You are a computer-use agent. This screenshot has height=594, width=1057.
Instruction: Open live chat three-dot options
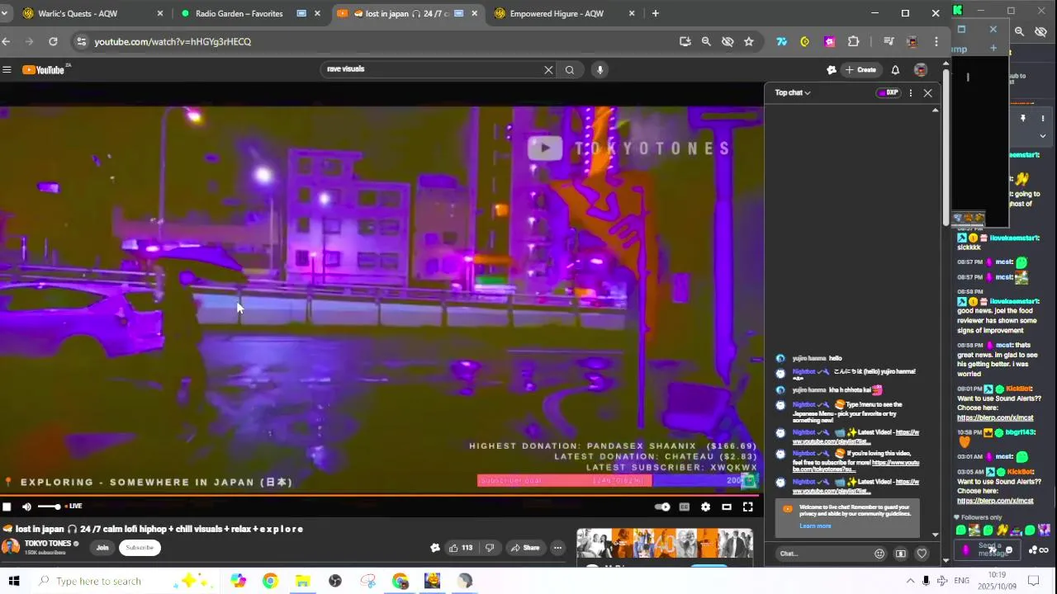pyautogui.click(x=911, y=93)
